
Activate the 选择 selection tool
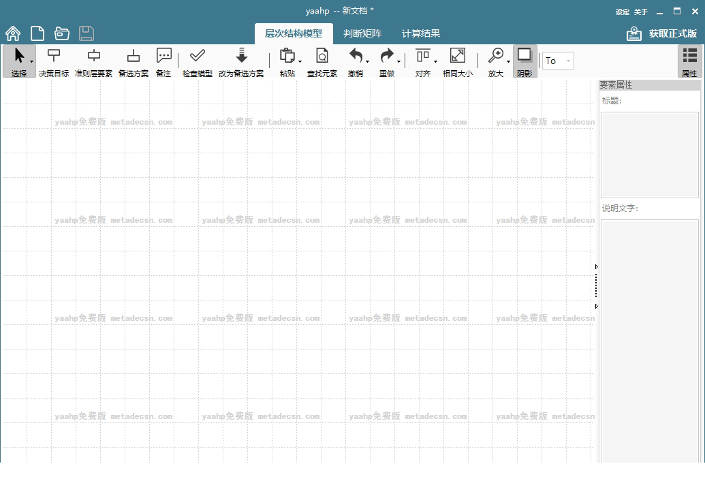(19, 61)
